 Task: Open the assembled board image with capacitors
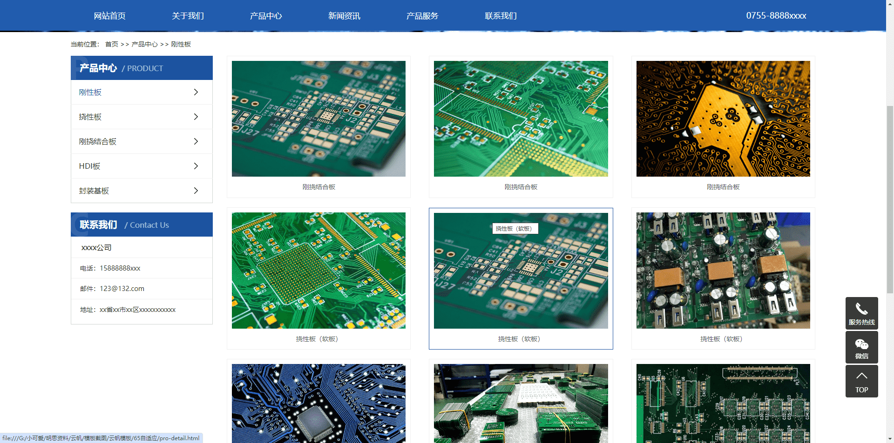pos(723,271)
